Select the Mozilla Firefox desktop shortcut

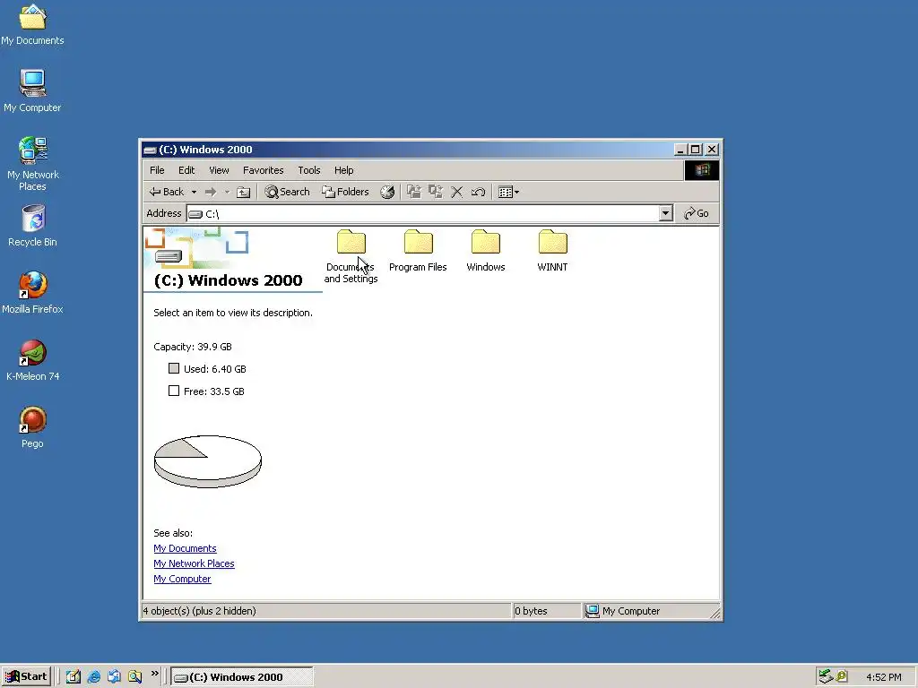32,293
